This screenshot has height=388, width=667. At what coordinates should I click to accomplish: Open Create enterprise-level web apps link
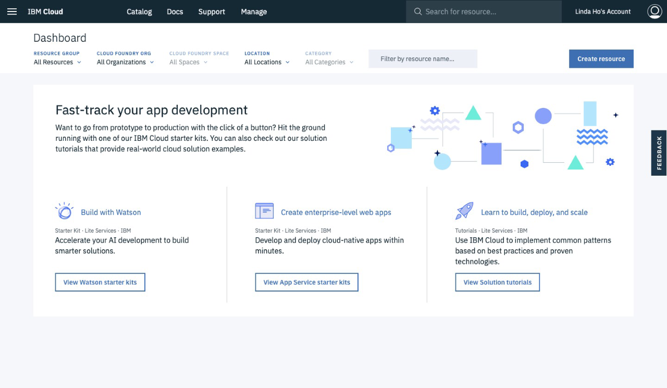336,212
